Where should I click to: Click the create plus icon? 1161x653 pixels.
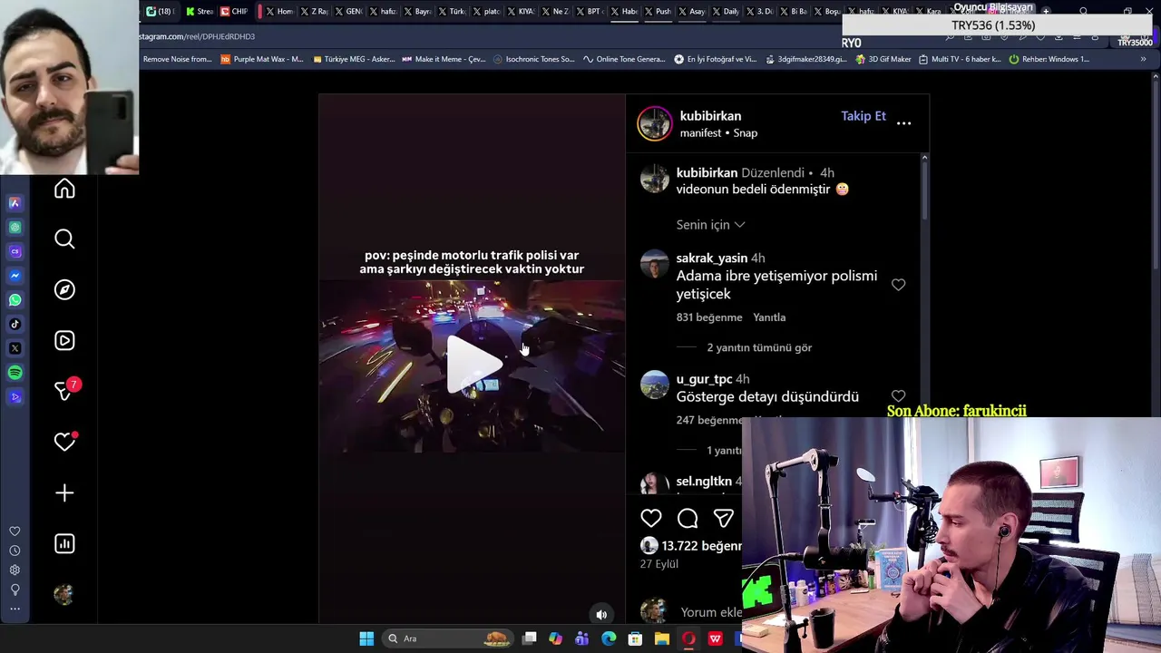click(64, 492)
